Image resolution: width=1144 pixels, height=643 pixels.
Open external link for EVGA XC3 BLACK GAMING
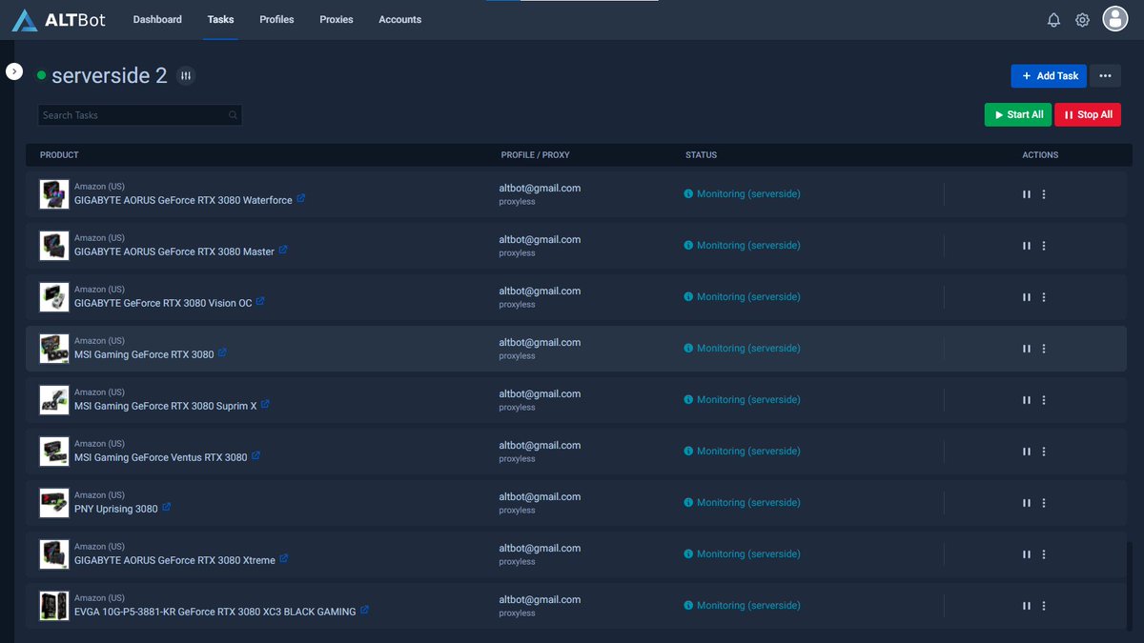[364, 611]
